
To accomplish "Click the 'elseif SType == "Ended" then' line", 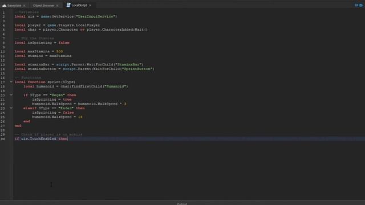I will [x=54, y=108].
